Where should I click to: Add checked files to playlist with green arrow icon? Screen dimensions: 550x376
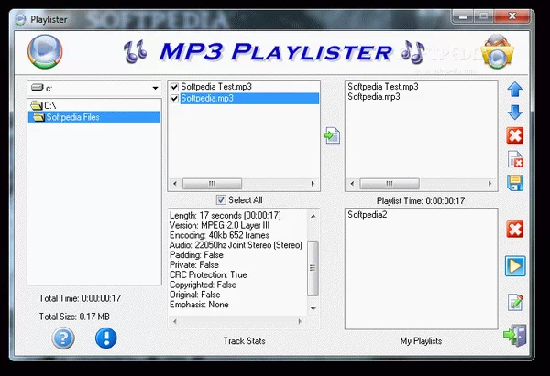(332, 135)
